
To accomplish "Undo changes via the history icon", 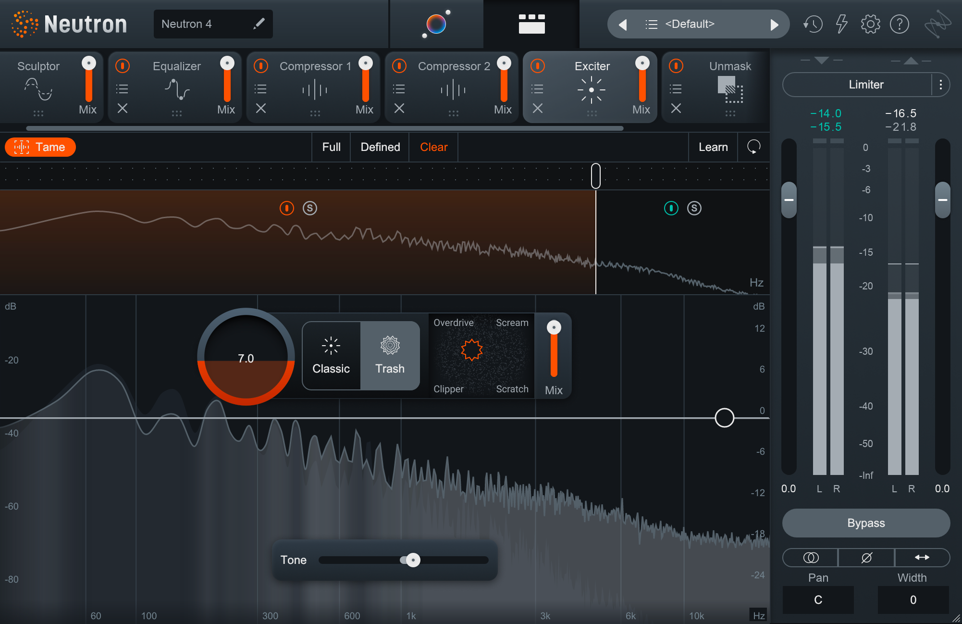I will (813, 24).
